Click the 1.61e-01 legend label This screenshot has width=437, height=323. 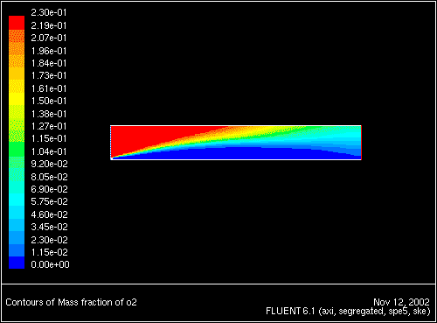(49, 88)
